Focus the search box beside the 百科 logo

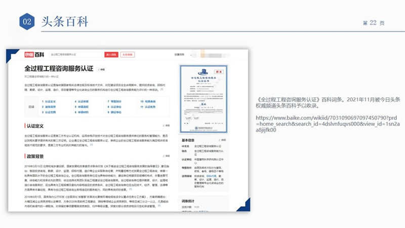point(76,55)
